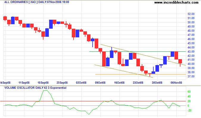Select the 43.00 price axis label
Viewport: 201px width, 118px height.
pyautogui.click(x=191, y=52)
